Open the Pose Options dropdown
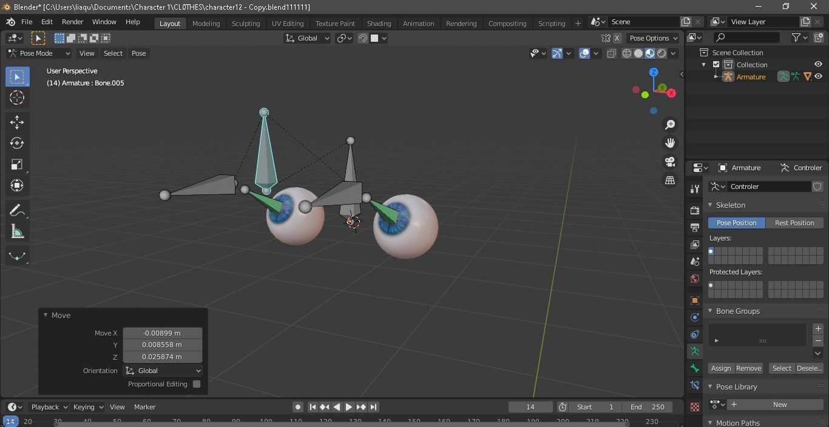 [653, 38]
